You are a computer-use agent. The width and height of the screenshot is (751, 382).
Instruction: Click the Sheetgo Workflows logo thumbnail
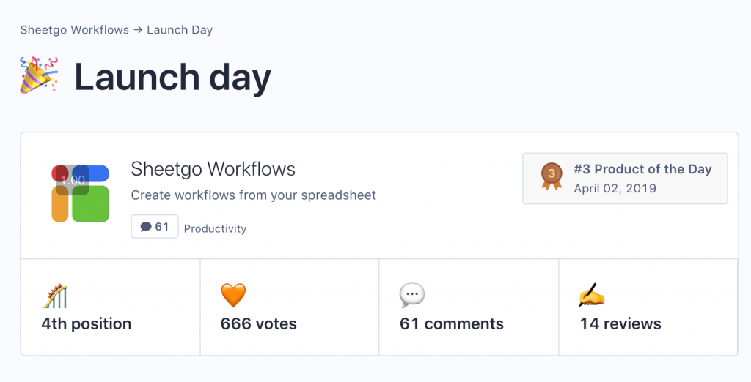click(81, 194)
